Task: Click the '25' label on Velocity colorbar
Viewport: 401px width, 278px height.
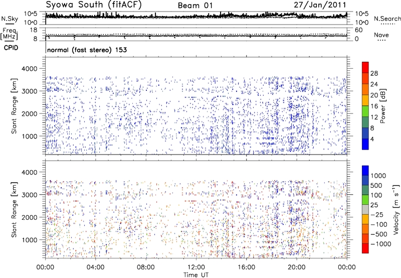Action: coord(374,205)
